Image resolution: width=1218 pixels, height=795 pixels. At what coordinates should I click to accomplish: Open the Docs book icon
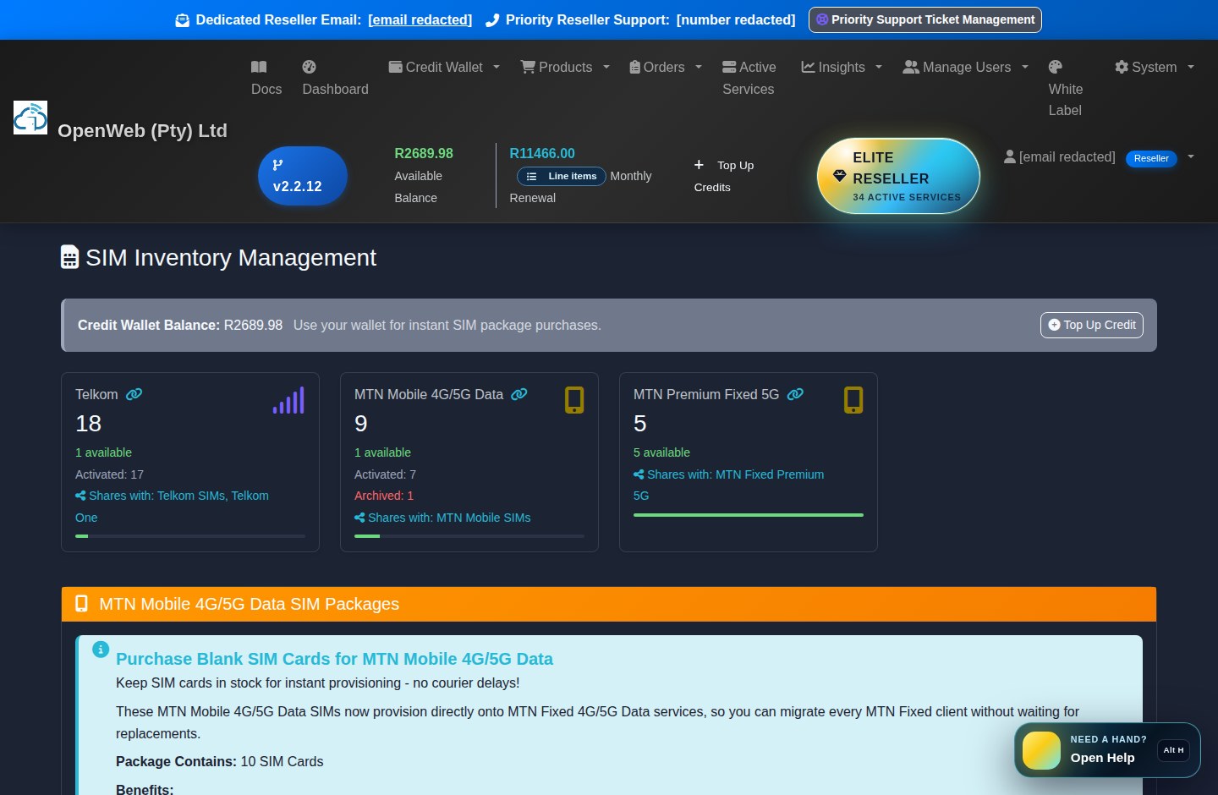(259, 67)
